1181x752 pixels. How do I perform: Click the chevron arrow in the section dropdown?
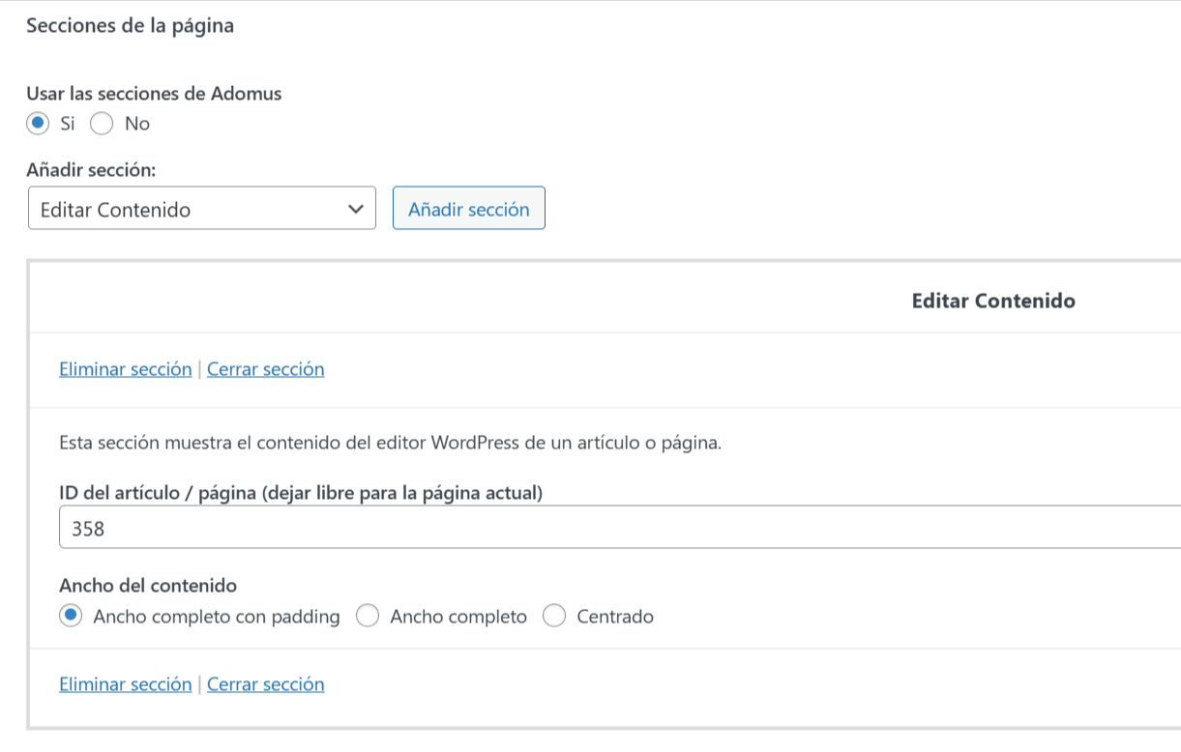pos(355,209)
